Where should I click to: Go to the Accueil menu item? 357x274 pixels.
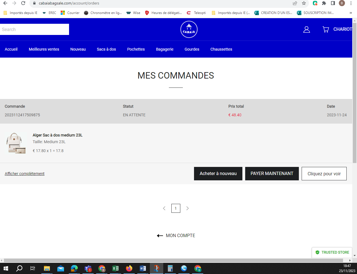coord(11,49)
